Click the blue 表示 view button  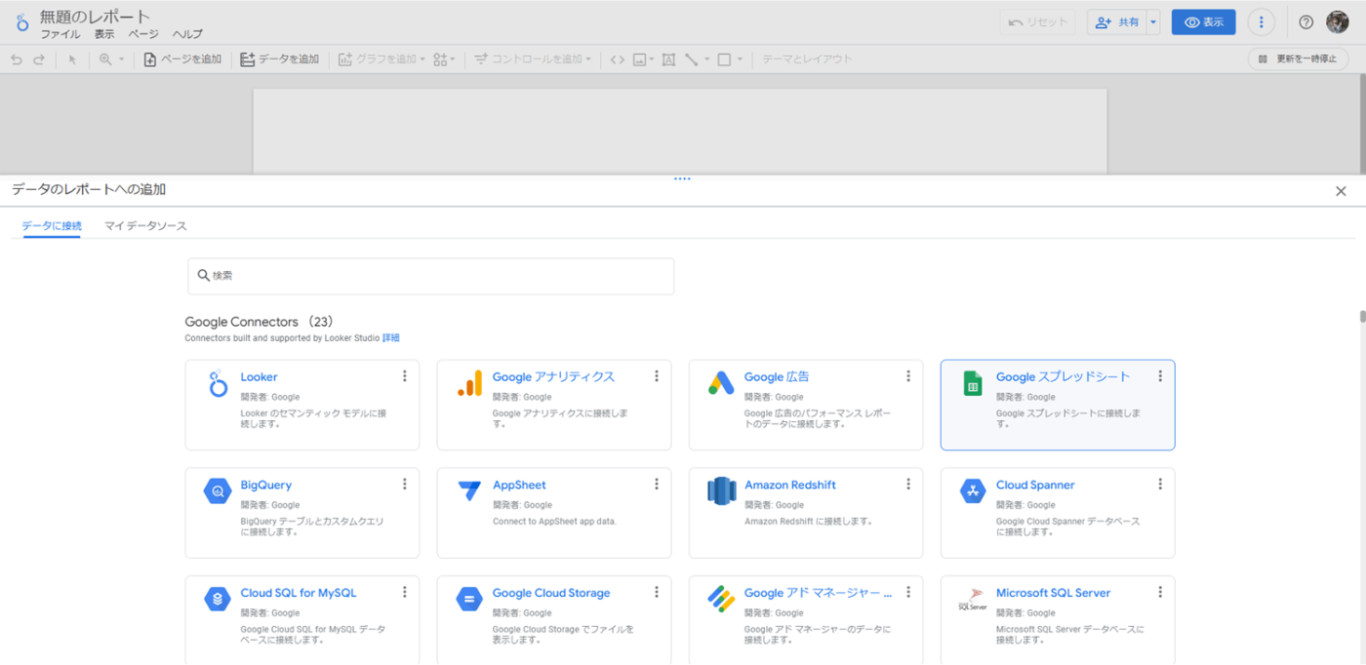tap(1204, 22)
